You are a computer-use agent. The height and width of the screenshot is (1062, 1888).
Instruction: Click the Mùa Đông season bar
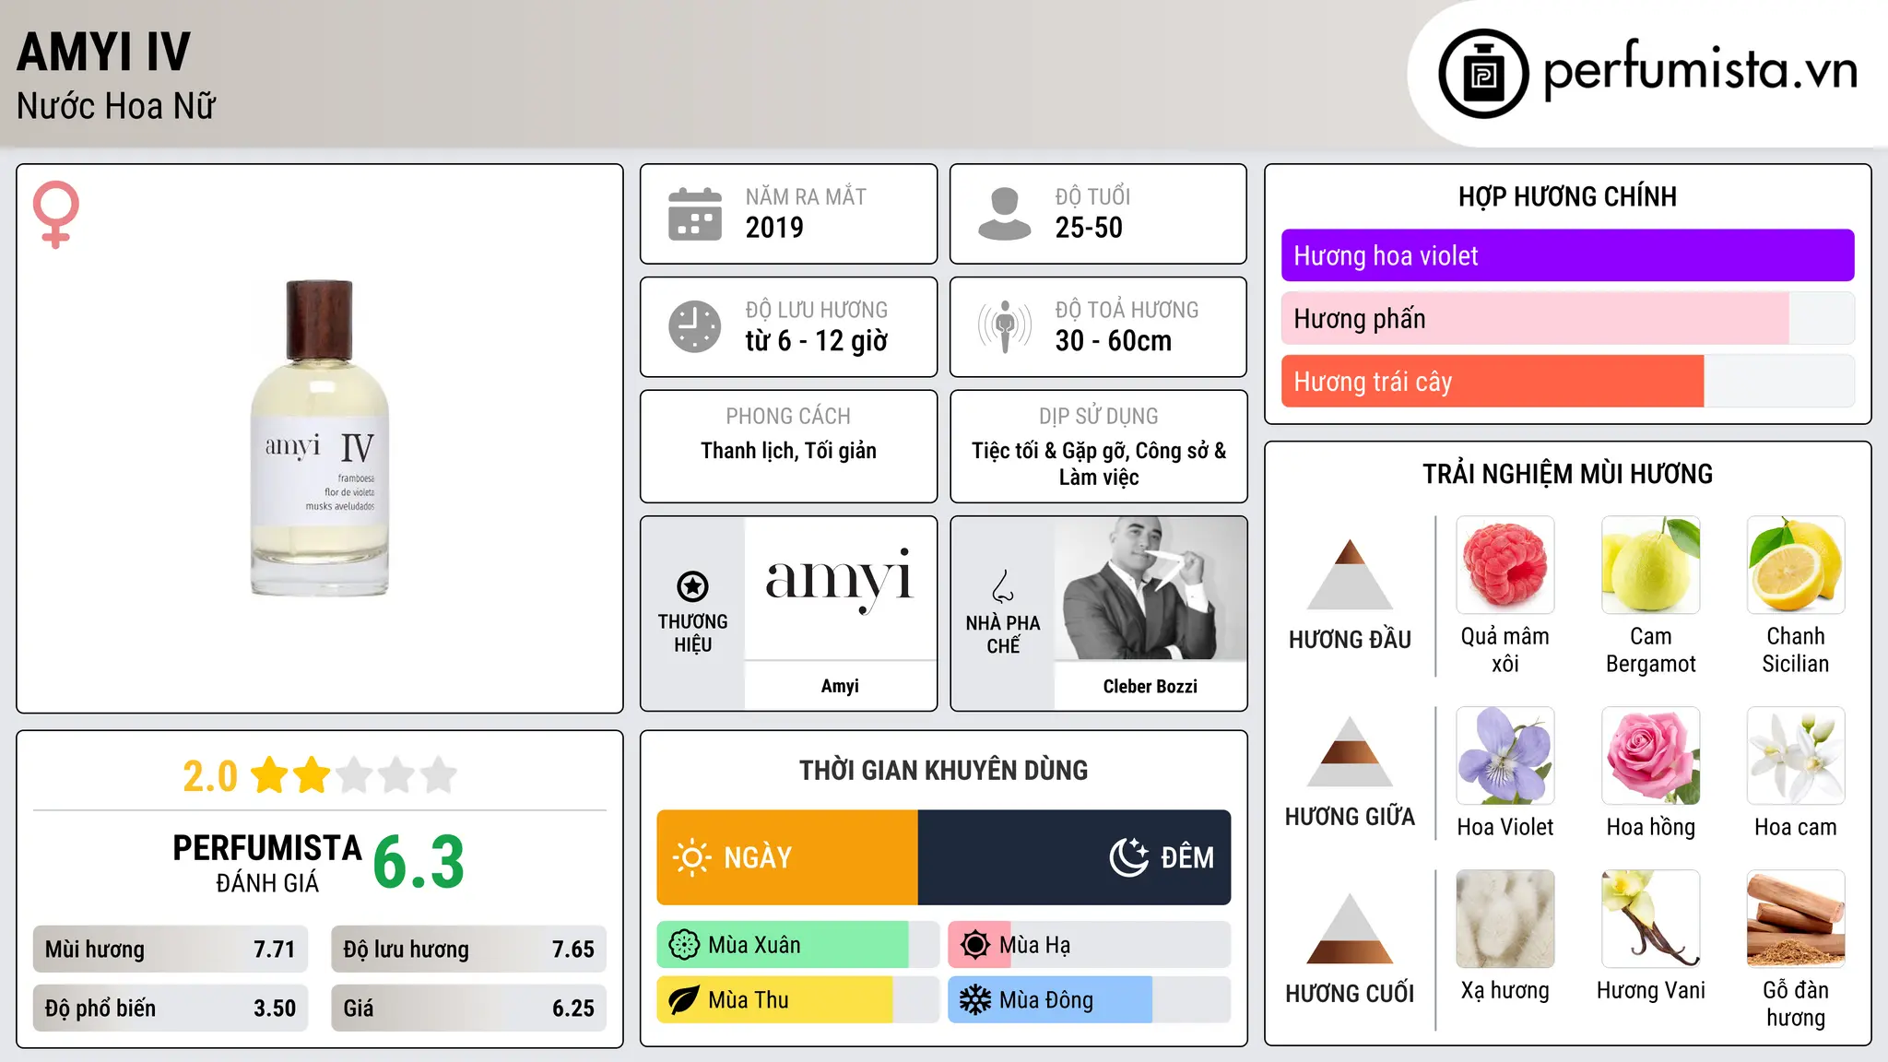point(1090,1000)
